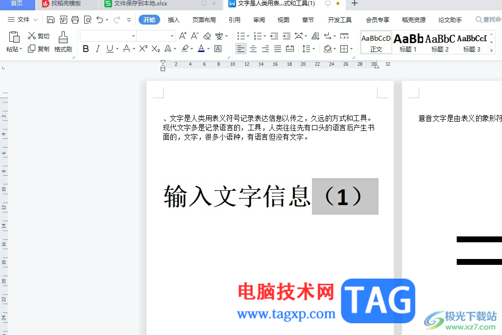The height and width of the screenshot is (335, 502).
Task: Click the Increase font size icon
Action: tap(183, 36)
